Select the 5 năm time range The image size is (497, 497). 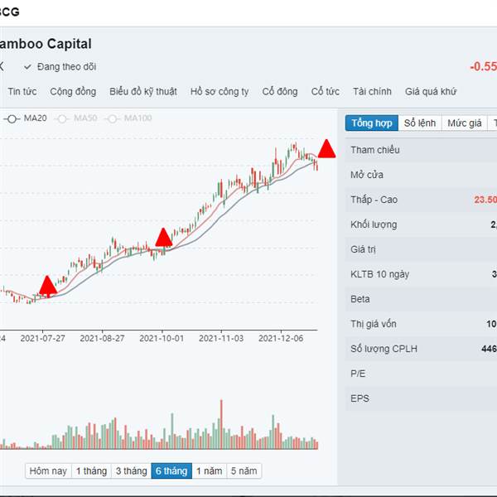point(244,470)
